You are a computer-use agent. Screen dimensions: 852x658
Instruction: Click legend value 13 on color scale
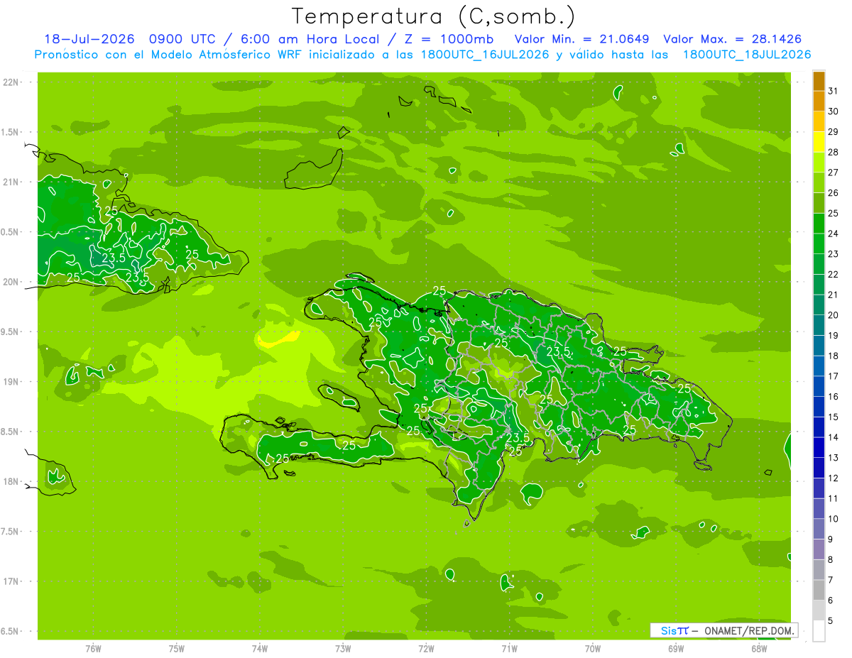[x=833, y=458]
